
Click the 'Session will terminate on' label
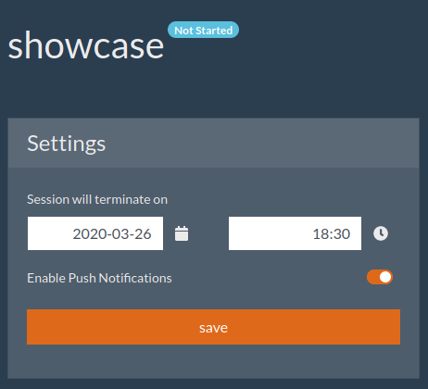point(97,199)
